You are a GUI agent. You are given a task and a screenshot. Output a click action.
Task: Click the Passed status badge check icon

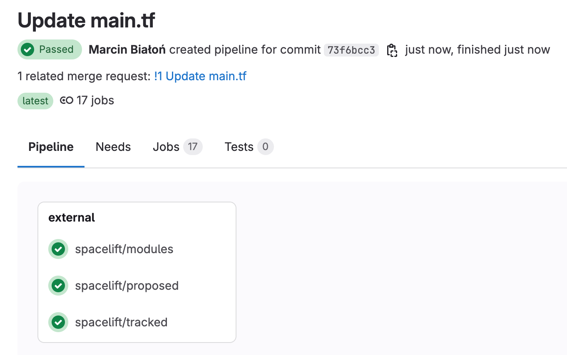point(27,49)
